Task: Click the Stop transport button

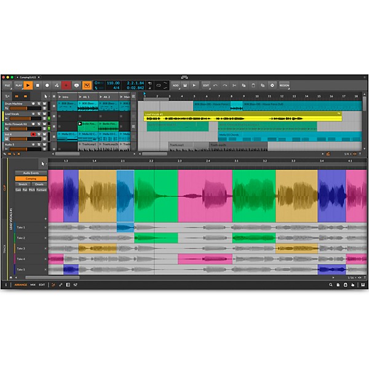Action: [38, 85]
